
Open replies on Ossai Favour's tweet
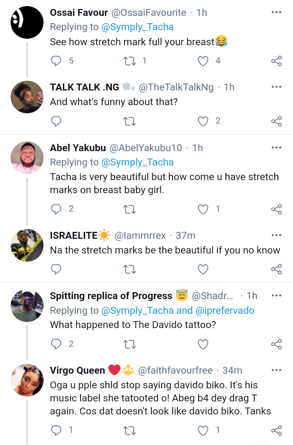[56, 61]
